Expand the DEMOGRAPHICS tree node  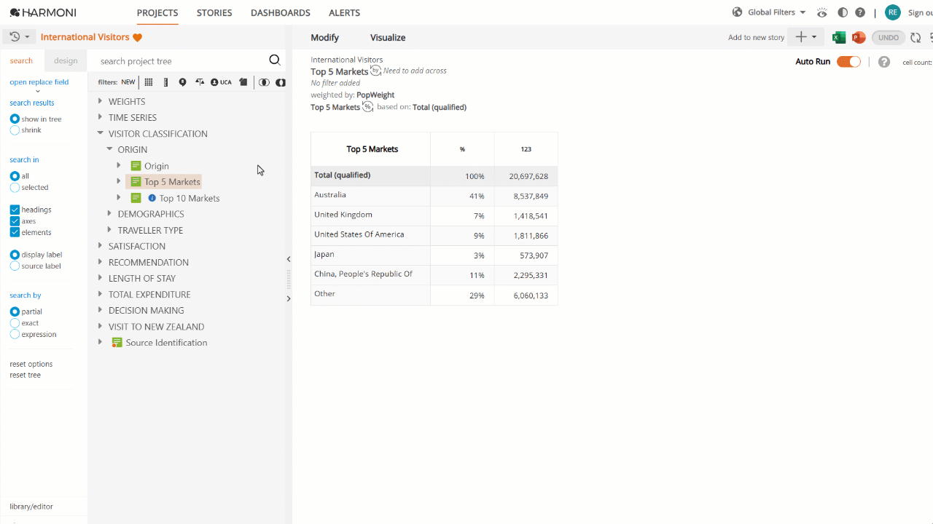point(110,213)
